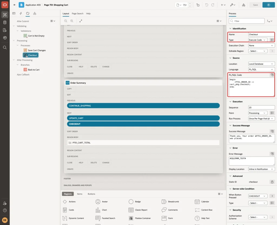Click the DE user avatar

click(x=5, y=220)
